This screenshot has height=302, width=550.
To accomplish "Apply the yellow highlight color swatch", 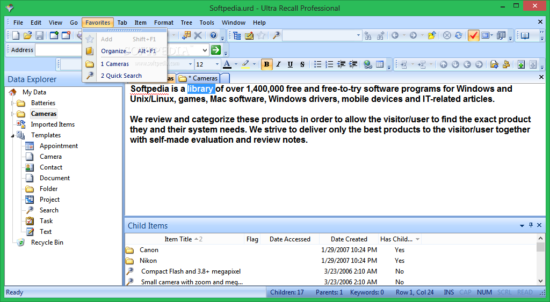I will click(x=245, y=64).
